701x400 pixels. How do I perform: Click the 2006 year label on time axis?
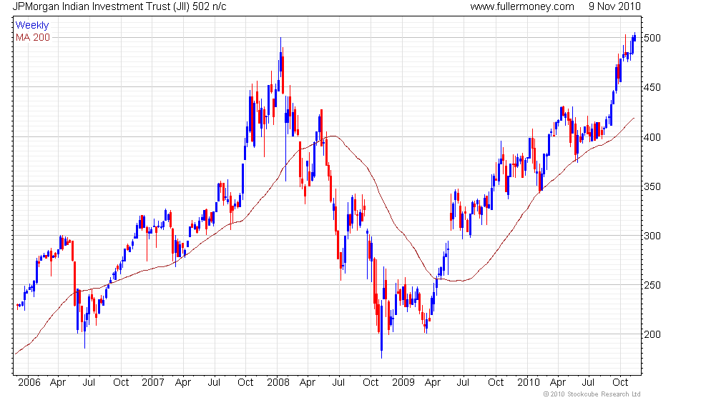[29, 383]
